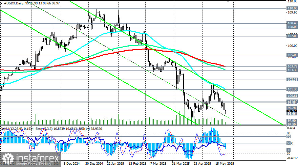Click the 99.88 price level label

(x=292, y=102)
